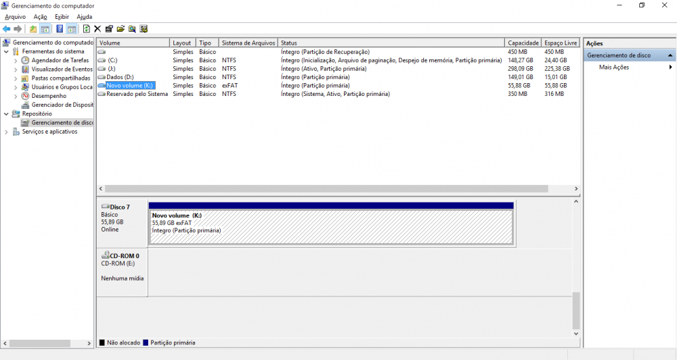Viewport: 677px width, 360px height.
Task: Click drive icon of the (C:) volume row
Action: (102, 60)
